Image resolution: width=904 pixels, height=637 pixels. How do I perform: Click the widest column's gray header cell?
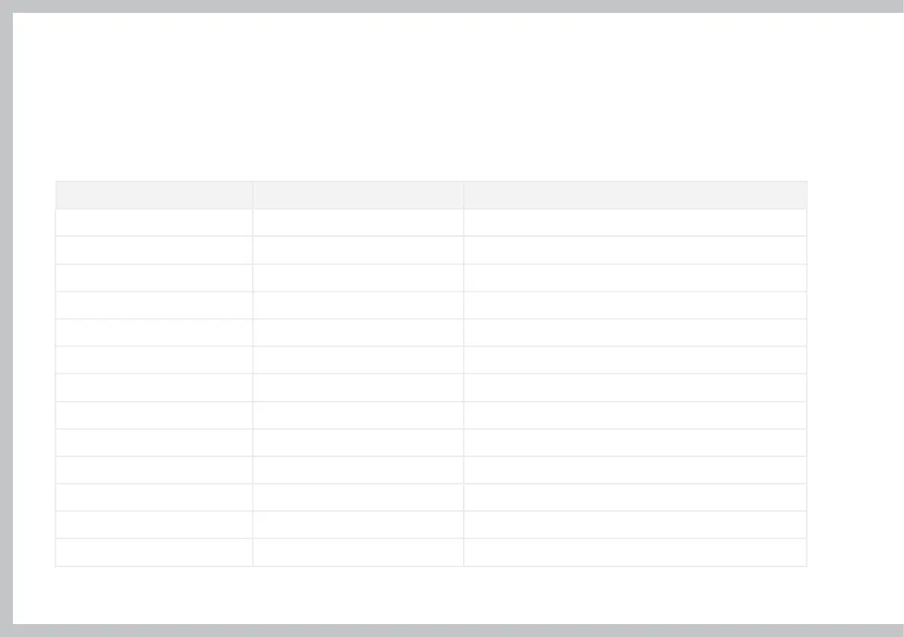[x=635, y=195]
